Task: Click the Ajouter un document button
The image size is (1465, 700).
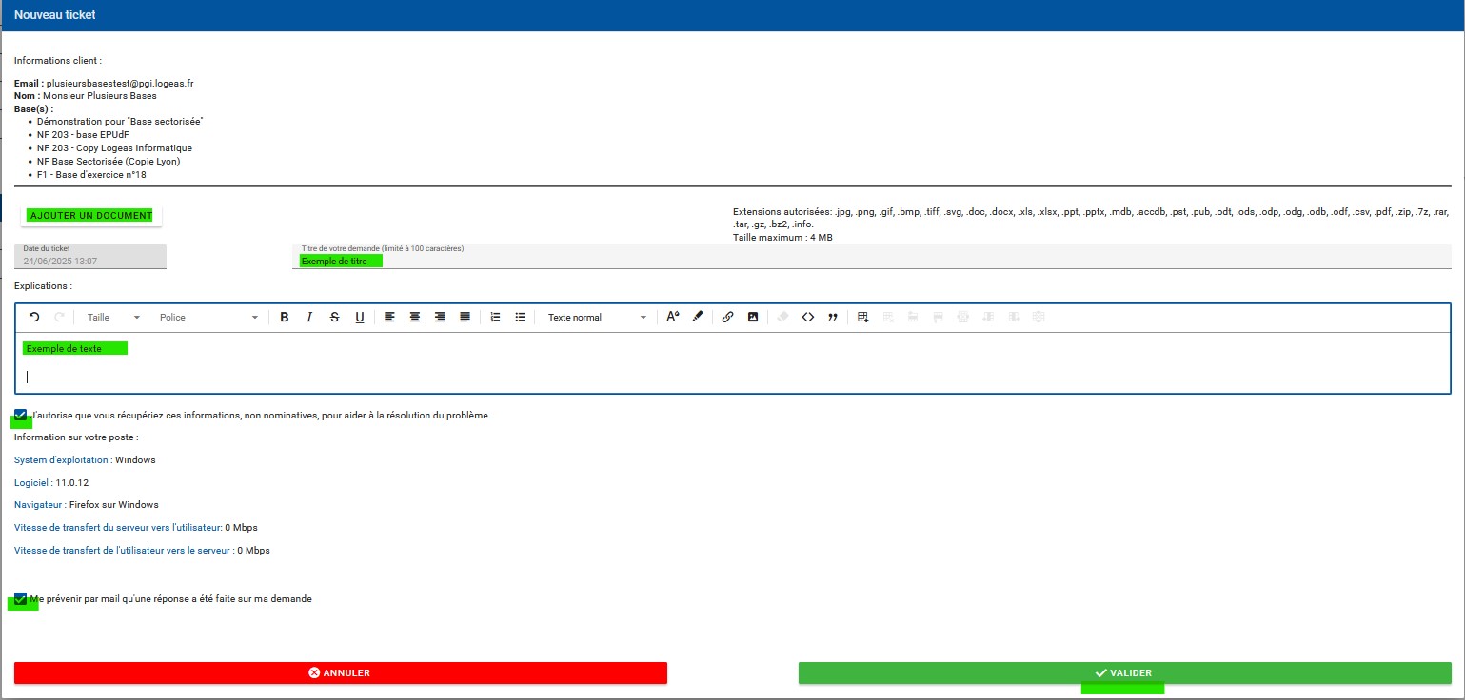Action: (91, 216)
